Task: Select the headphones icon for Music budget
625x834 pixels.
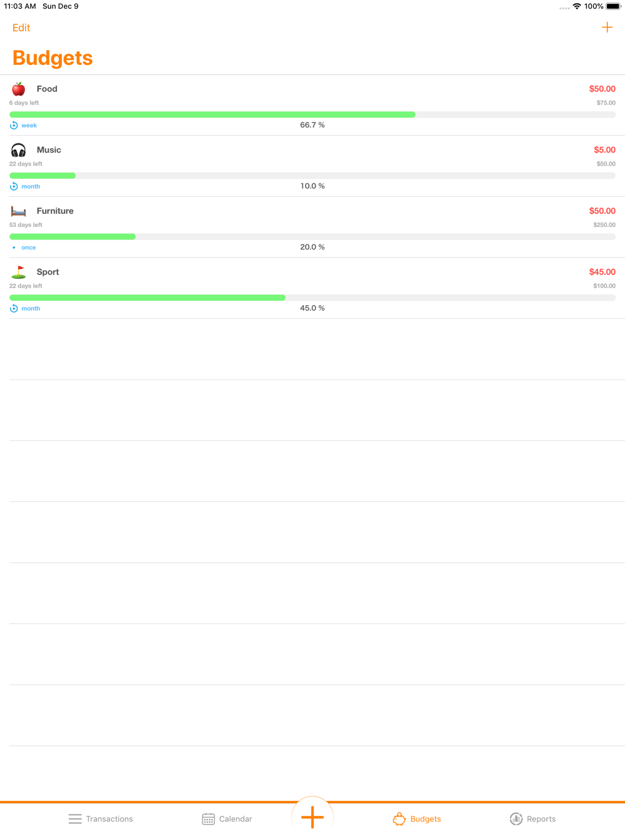Action: [x=19, y=150]
